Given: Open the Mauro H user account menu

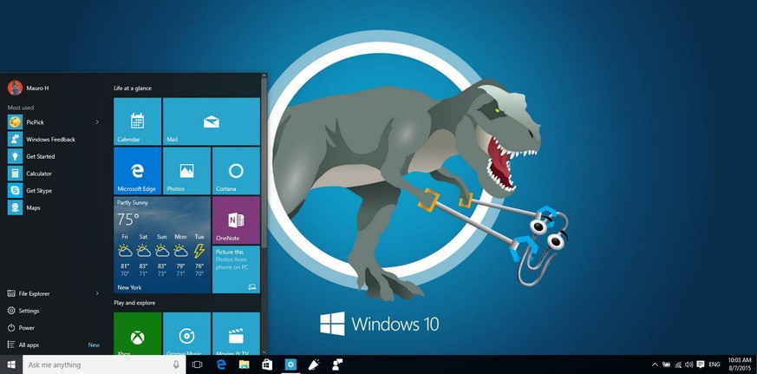Looking at the screenshot, I should (x=28, y=88).
